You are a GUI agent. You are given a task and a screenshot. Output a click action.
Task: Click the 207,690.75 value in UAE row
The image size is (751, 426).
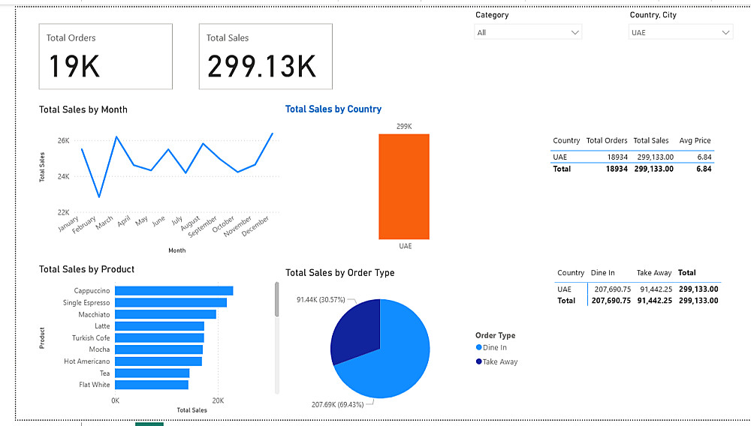click(x=613, y=289)
